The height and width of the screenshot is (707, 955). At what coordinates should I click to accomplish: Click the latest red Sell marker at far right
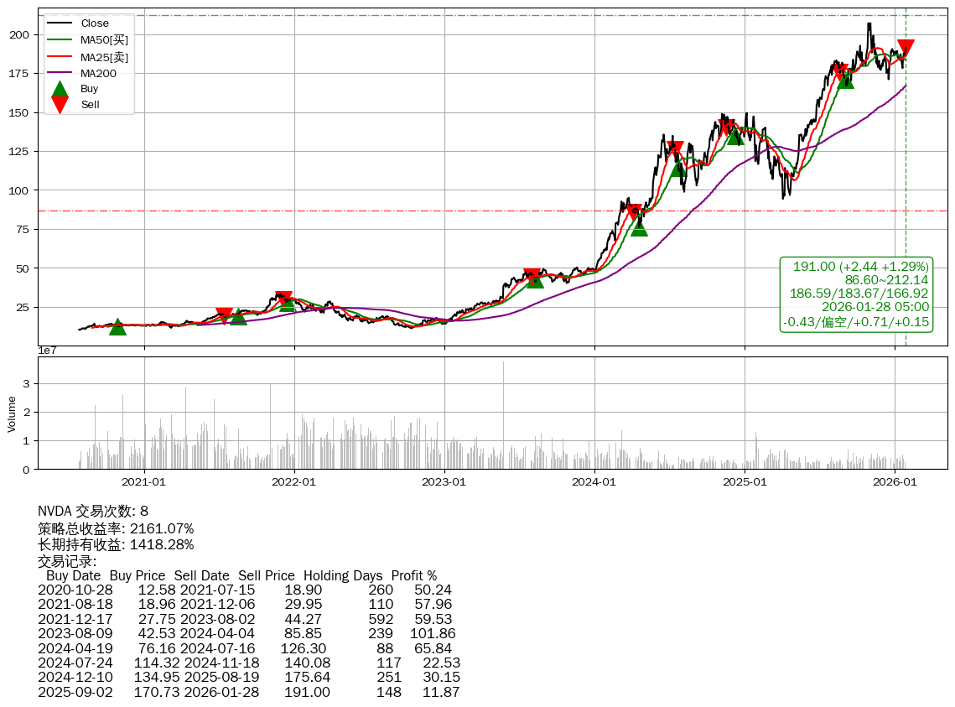tap(906, 49)
